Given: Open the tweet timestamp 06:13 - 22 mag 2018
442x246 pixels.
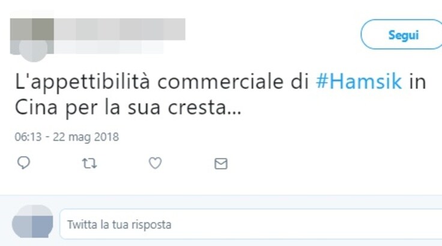Looking at the screenshot, I should pos(67,137).
